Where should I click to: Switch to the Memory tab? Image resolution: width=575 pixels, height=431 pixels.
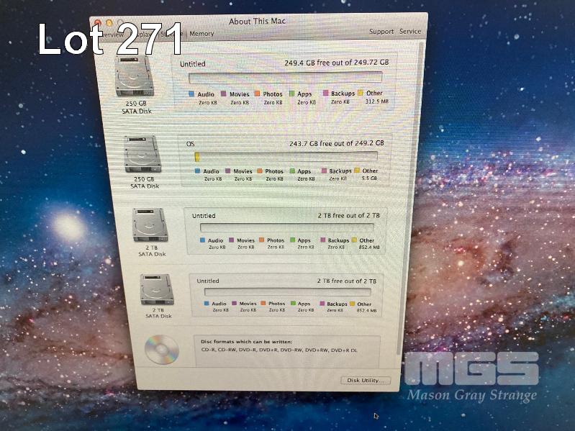click(x=202, y=34)
